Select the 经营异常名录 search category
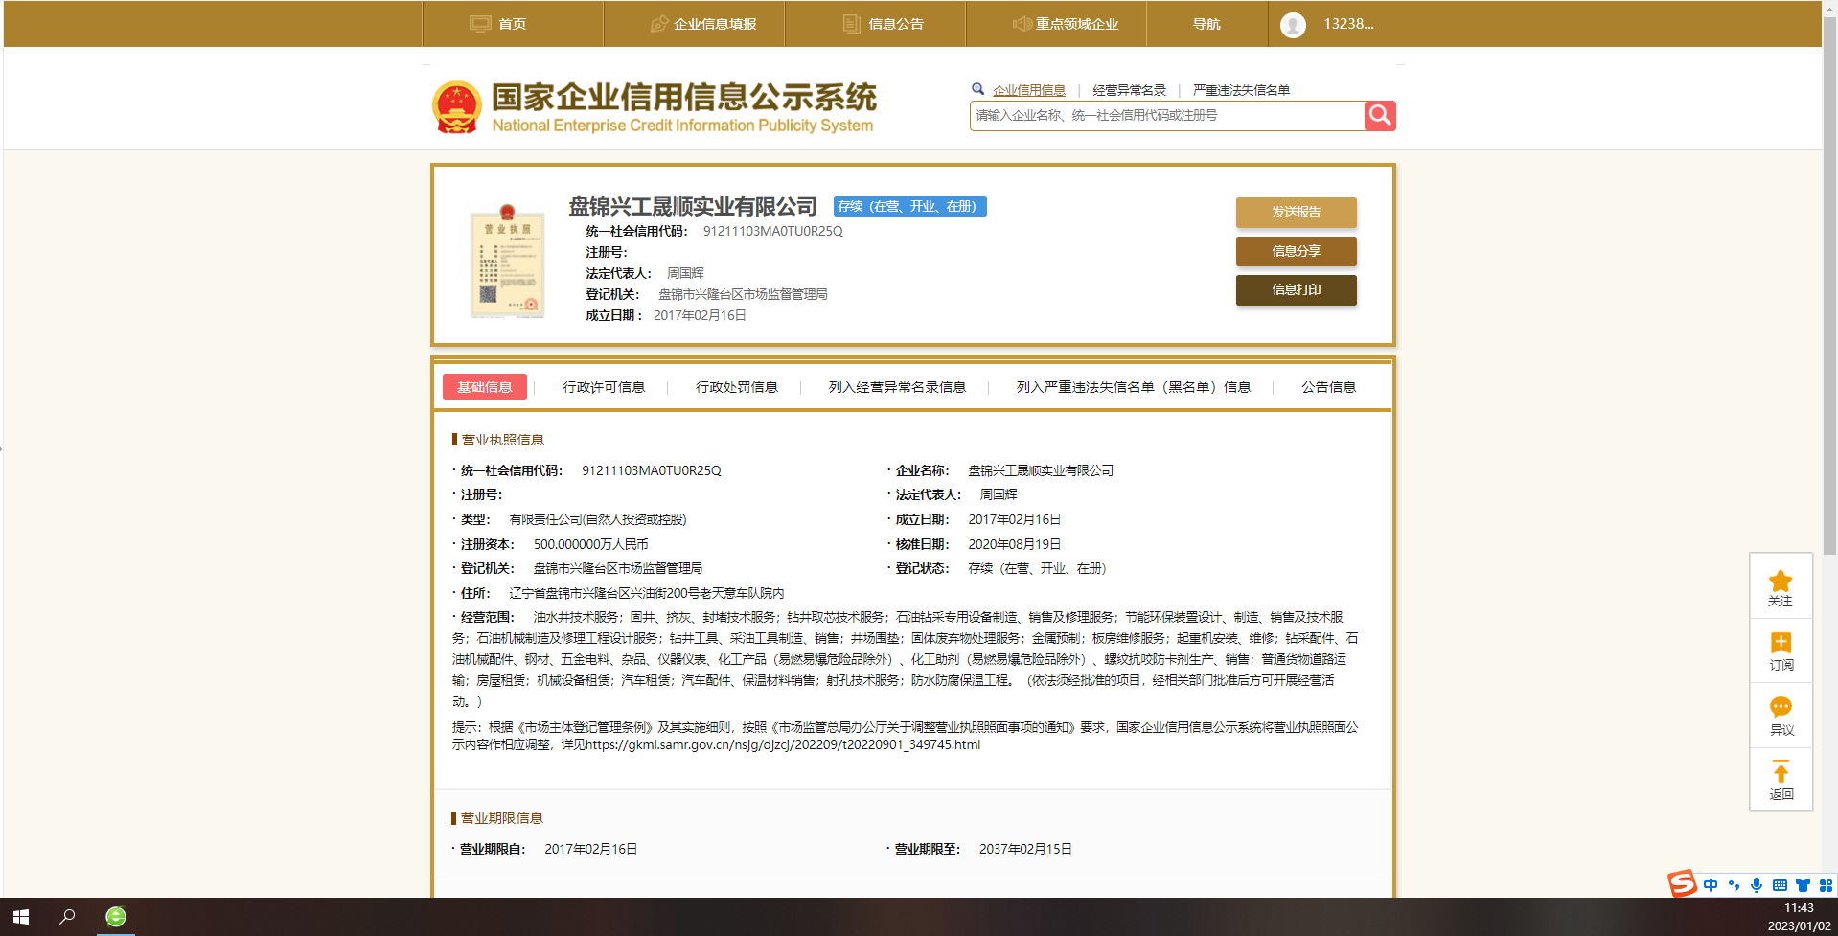Viewport: 1838px width, 936px height. pos(1129,90)
